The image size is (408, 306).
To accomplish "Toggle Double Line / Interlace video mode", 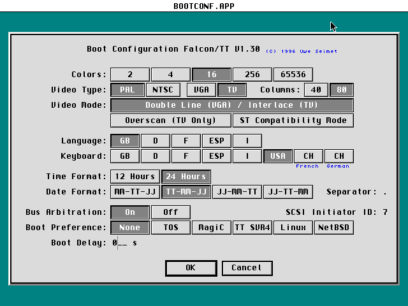I will [232, 105].
